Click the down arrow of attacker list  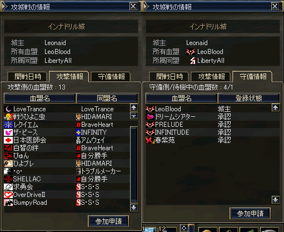pos(134,208)
